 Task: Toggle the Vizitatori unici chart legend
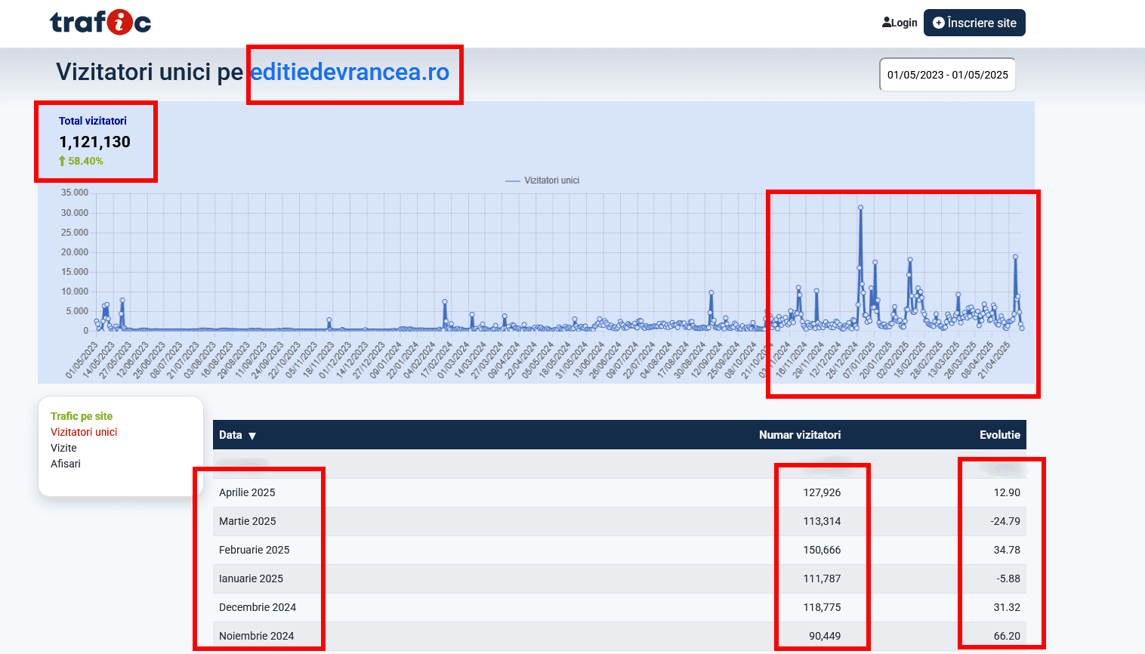[x=542, y=180]
